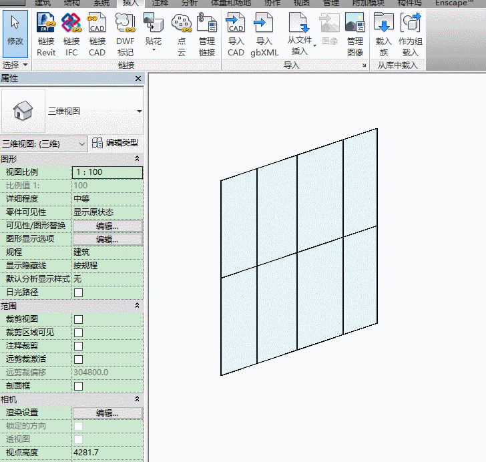Click the 视图比例 field 1 : 100

107,172
